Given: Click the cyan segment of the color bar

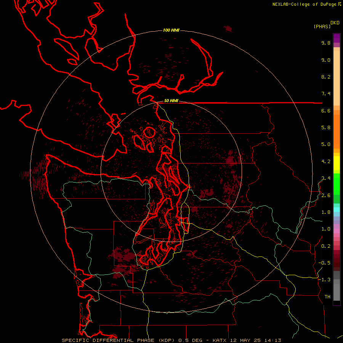Looking at the screenshot, I should [x=337, y=210].
